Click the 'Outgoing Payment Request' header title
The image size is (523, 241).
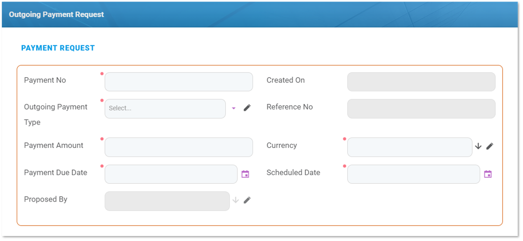point(56,15)
